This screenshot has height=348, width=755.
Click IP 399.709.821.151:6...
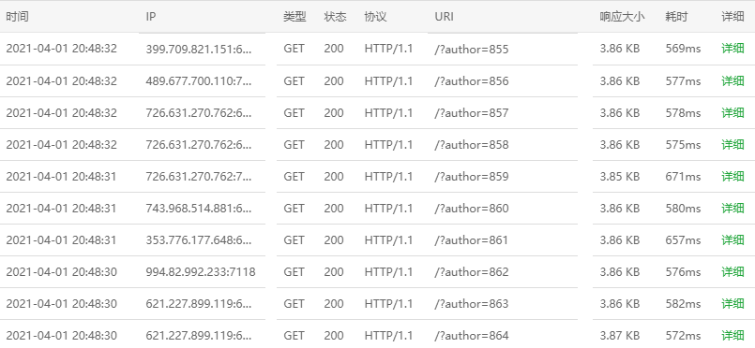[199, 49]
